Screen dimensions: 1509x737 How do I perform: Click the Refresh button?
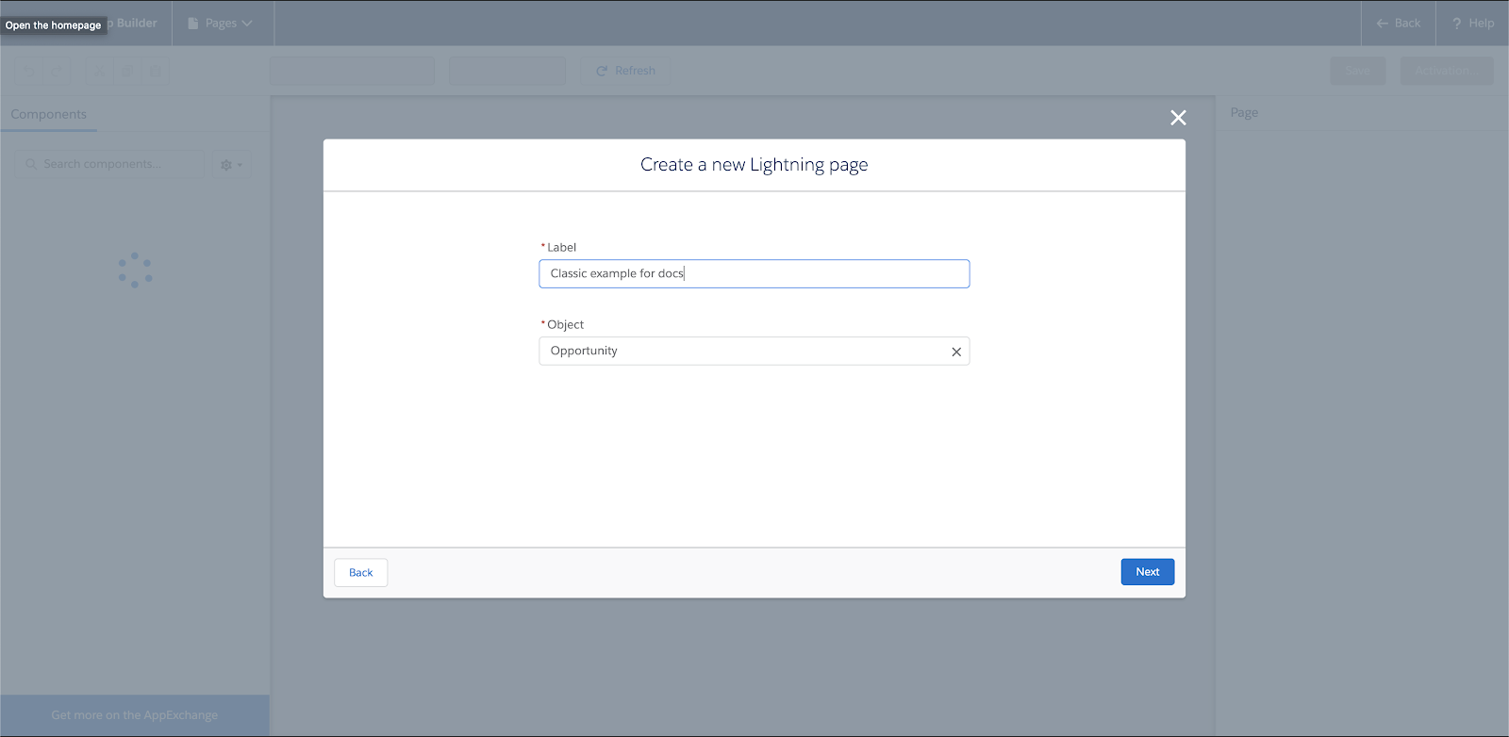(625, 71)
